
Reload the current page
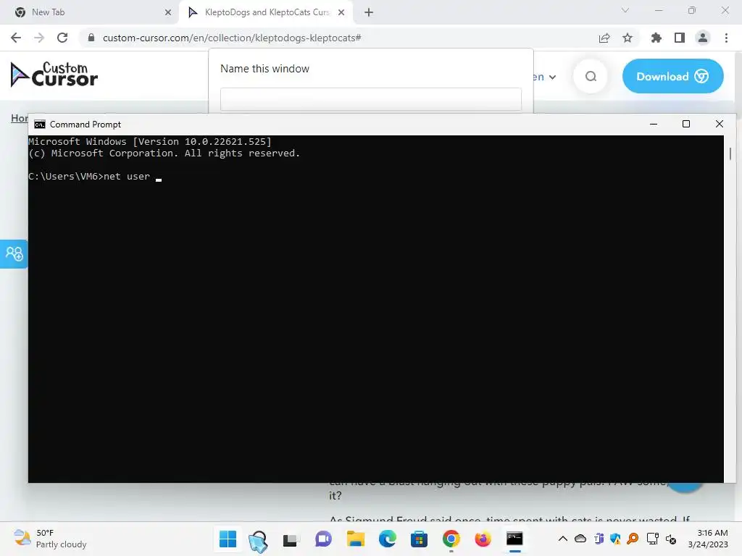pyautogui.click(x=62, y=38)
